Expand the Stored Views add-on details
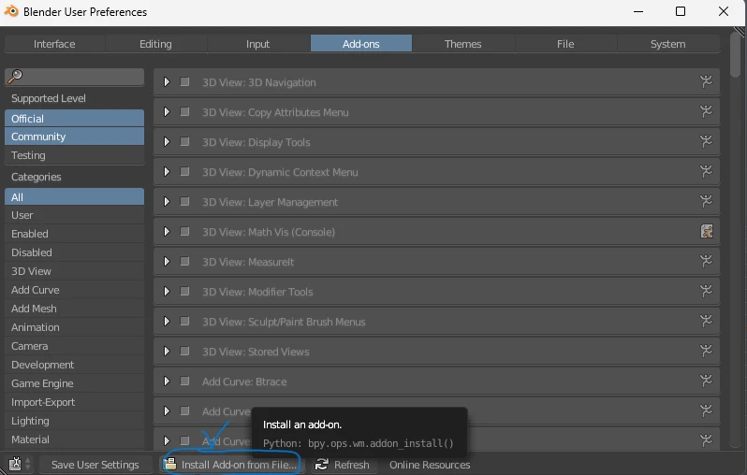The height and width of the screenshot is (475, 747). (x=167, y=352)
